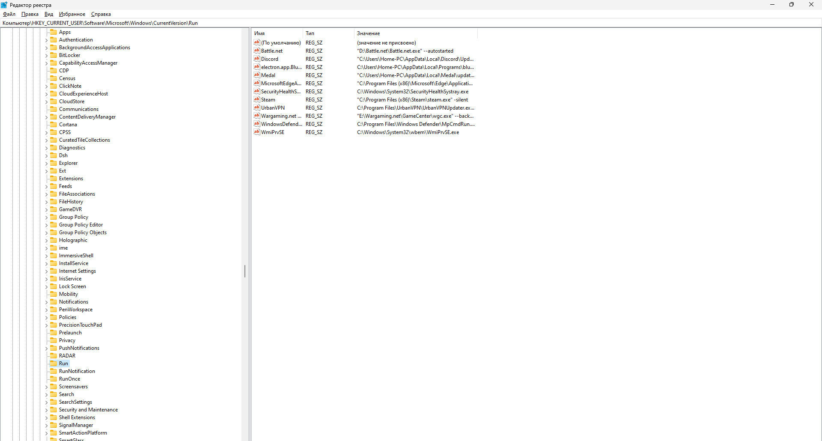Image resolution: width=822 pixels, height=441 pixels.
Task: Select the SmartActionPlatform key
Action: coord(83,433)
